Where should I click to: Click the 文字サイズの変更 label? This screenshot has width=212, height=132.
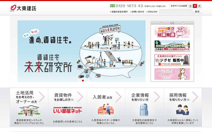click(179, 6)
